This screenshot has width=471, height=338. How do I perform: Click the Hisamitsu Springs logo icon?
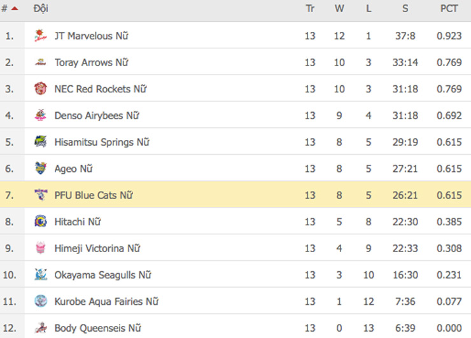(x=41, y=142)
